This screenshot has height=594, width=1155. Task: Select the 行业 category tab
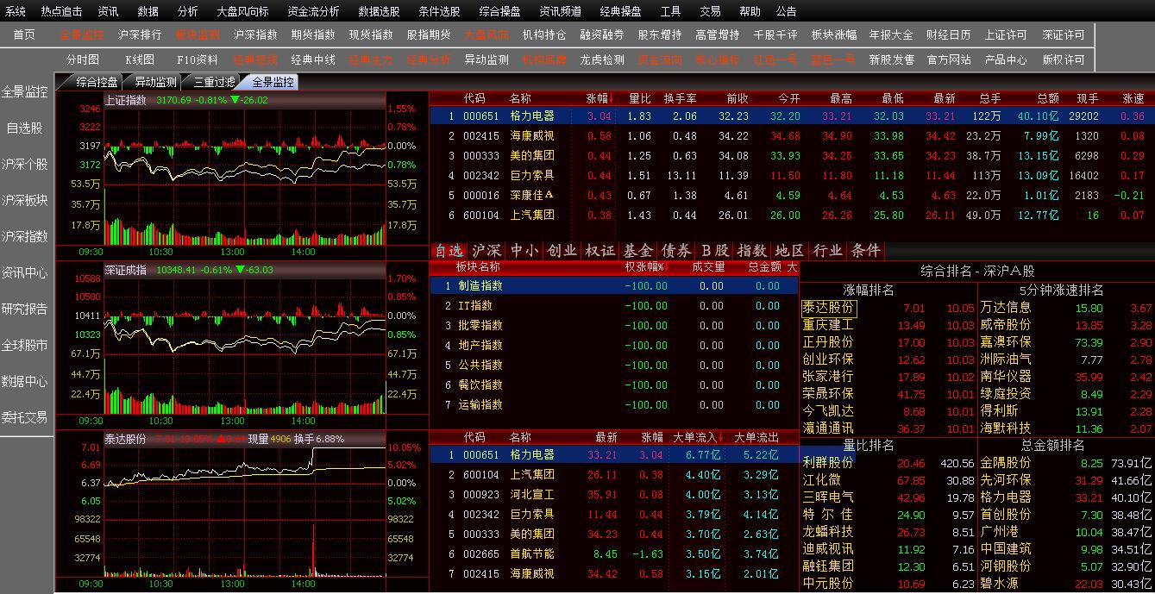[828, 251]
